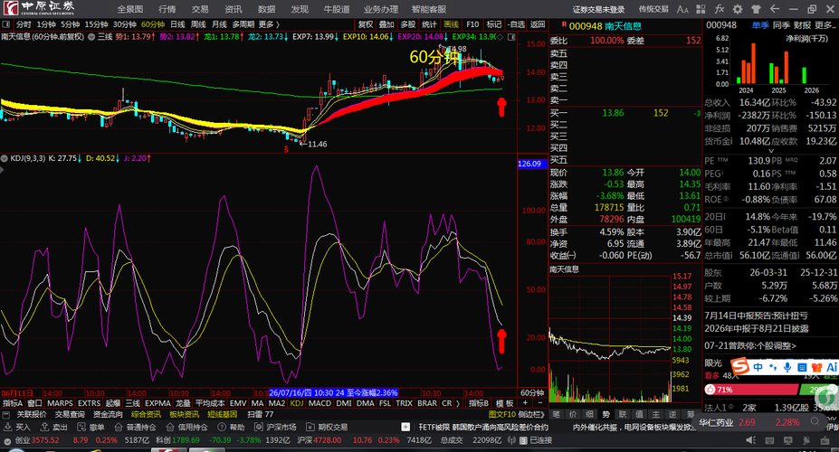This screenshot has height=452, width=839.
Task: Click the search icon beside 华仁药业
Action: pyautogui.click(x=815, y=421)
